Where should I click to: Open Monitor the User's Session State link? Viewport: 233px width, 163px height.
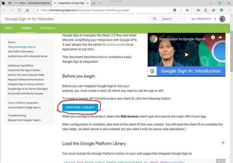pyautogui.click(x=26, y=75)
